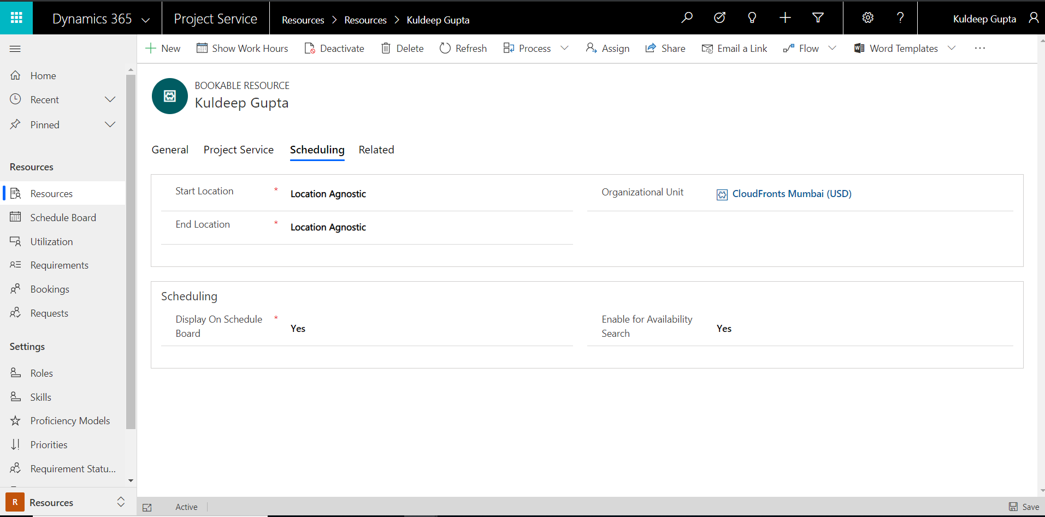Open the settings gear icon

pyautogui.click(x=867, y=18)
